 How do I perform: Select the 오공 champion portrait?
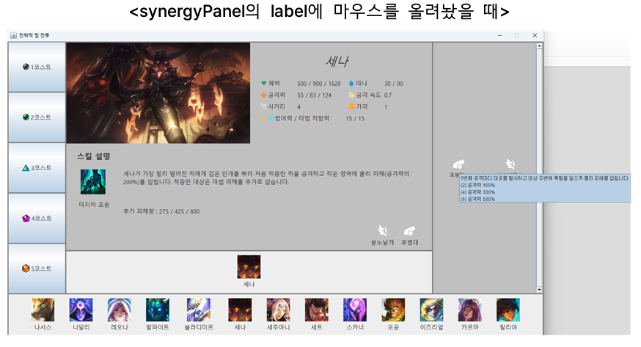click(393, 310)
